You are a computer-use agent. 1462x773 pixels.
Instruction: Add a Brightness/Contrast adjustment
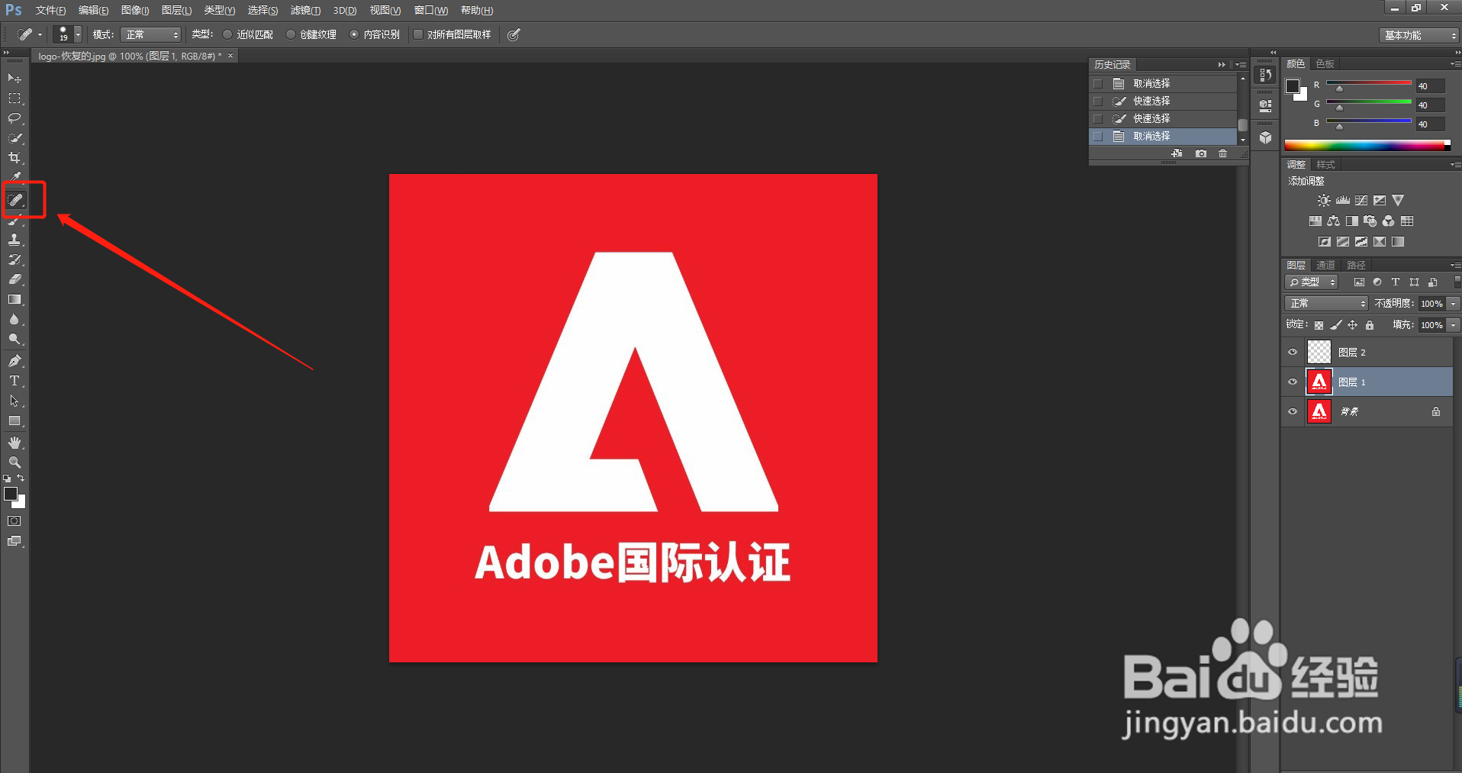pyautogui.click(x=1324, y=201)
